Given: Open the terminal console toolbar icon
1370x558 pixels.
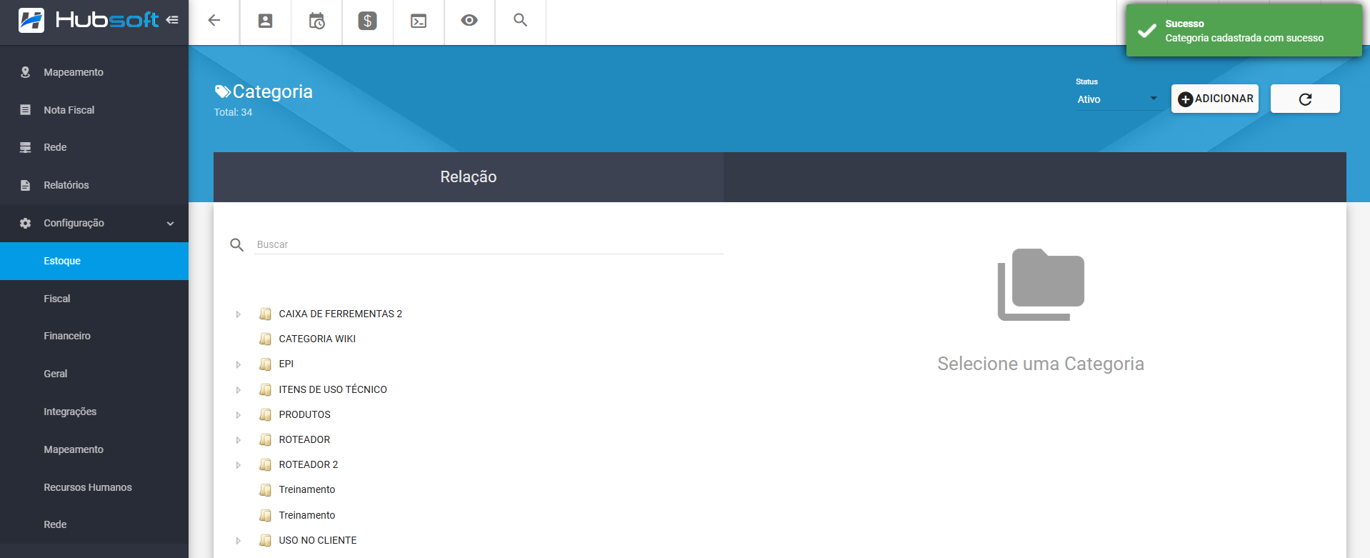Looking at the screenshot, I should [419, 21].
